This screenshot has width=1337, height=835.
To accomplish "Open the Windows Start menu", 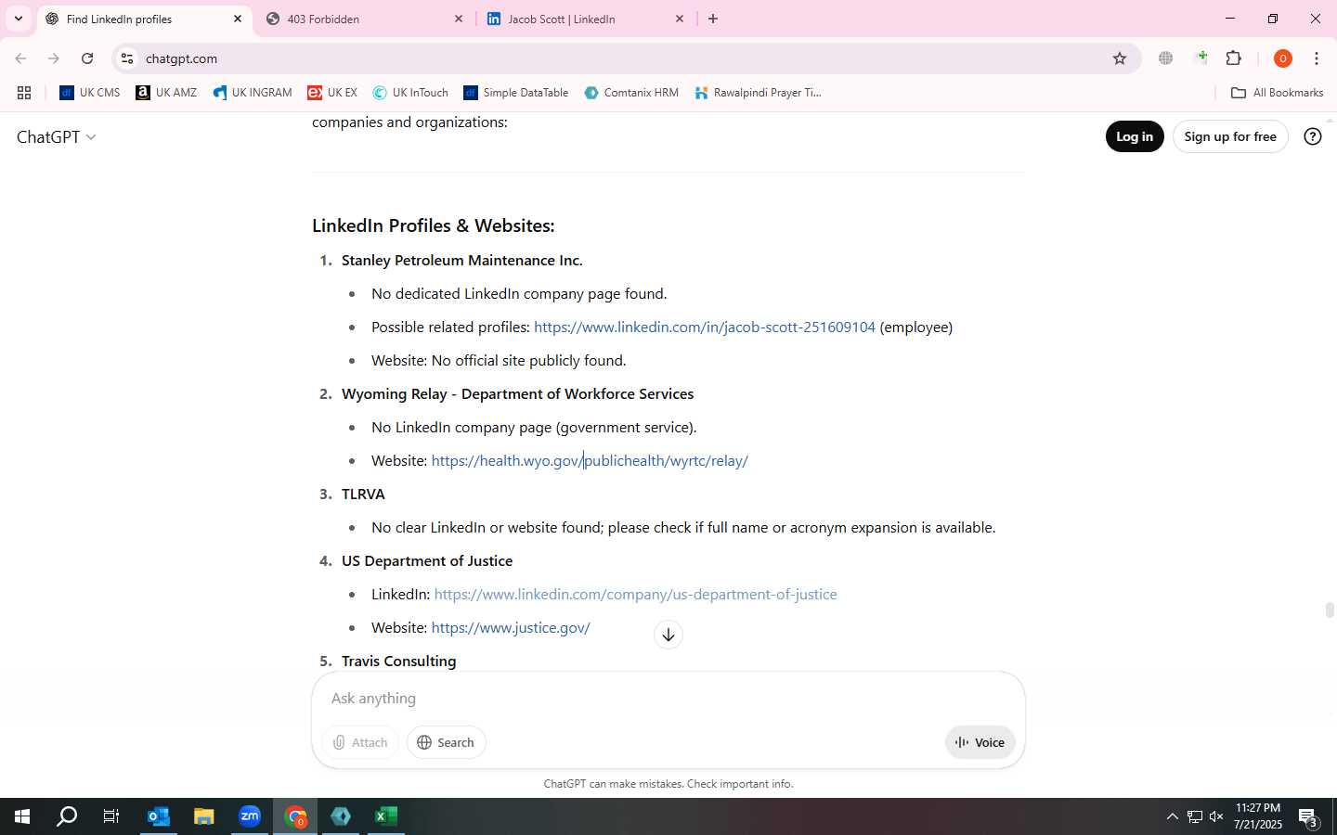I will click(22, 816).
